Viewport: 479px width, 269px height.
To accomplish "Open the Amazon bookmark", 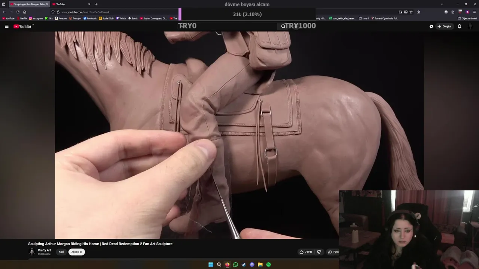I will tap(61, 18).
